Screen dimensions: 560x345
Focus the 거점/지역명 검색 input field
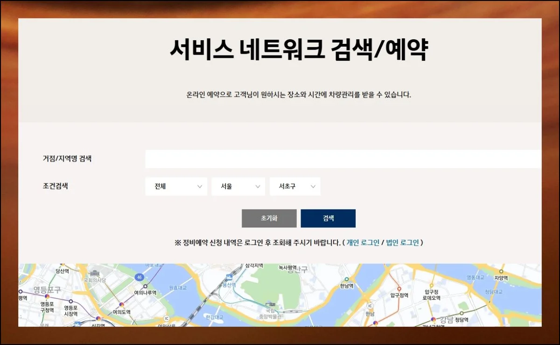coord(343,159)
